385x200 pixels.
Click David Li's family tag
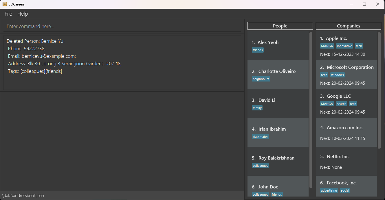coord(257,108)
